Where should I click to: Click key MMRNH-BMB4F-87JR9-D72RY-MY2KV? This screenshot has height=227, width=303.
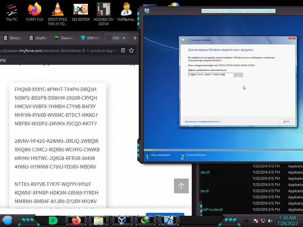coord(56,201)
